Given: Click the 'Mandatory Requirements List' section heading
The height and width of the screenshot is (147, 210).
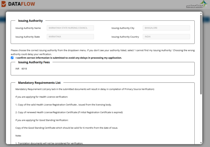Looking at the screenshot, I should (39, 83).
